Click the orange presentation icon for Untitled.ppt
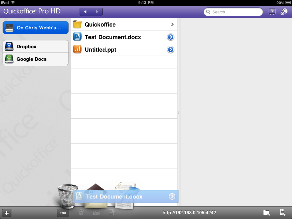This screenshot has height=219, width=292. pos(77,49)
